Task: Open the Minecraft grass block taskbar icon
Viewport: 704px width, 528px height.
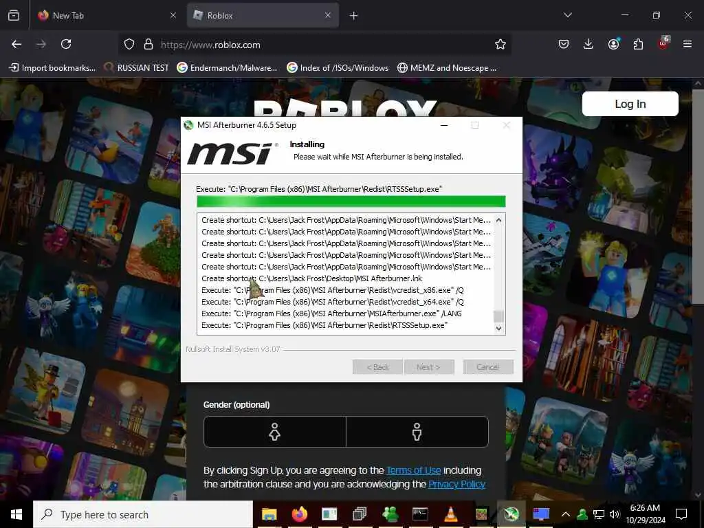Action: point(481,514)
